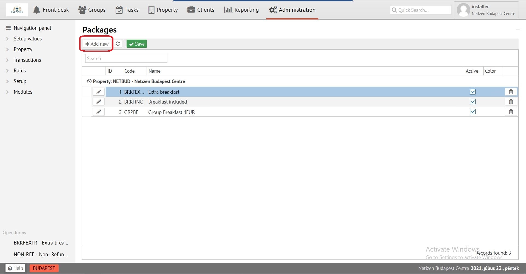
Task: Toggle the Navigation panel hamburger icon
Action: [8, 28]
